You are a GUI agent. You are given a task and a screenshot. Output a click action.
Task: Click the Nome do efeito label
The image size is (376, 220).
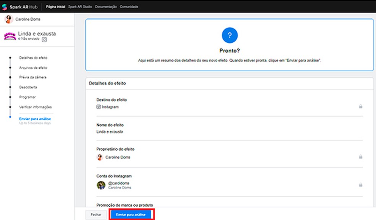[x=110, y=125]
